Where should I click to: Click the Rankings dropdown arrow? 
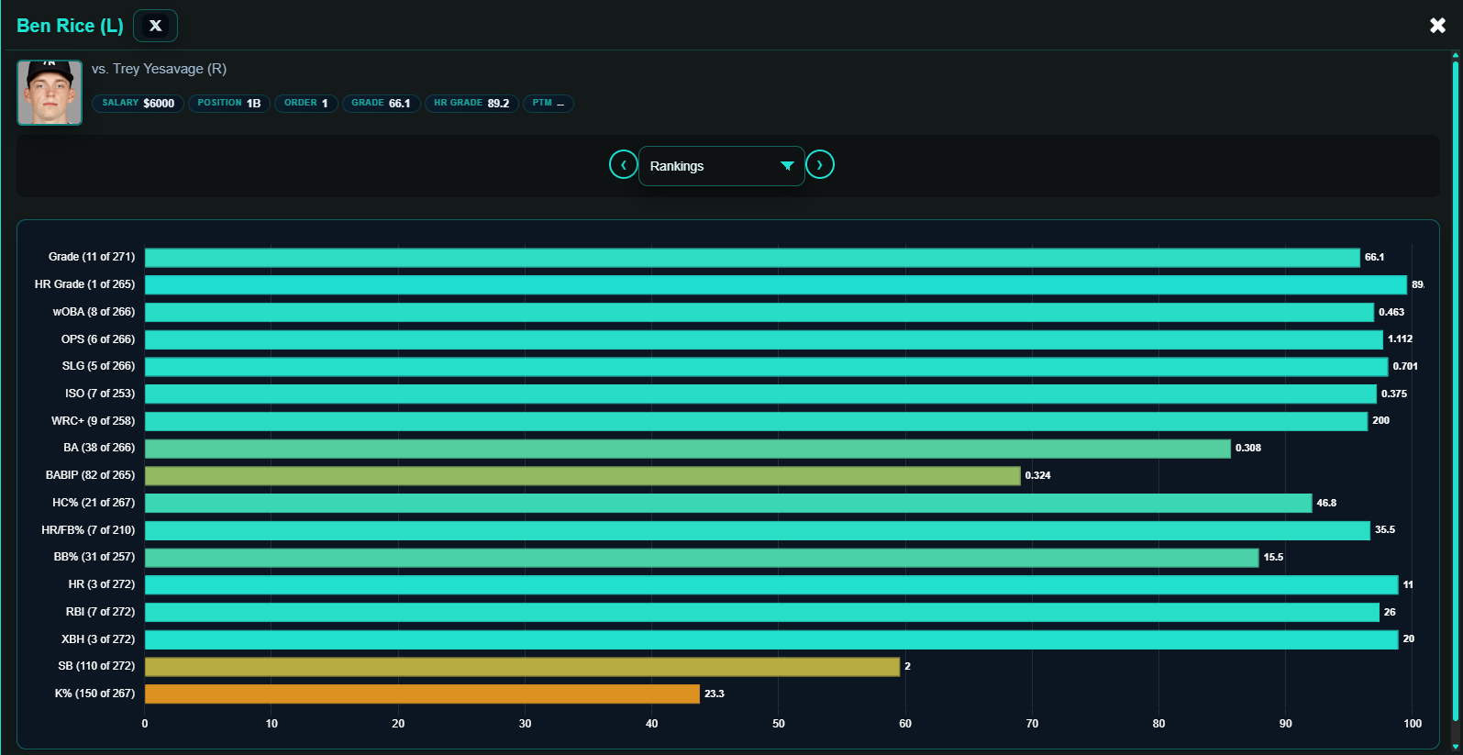pos(787,166)
